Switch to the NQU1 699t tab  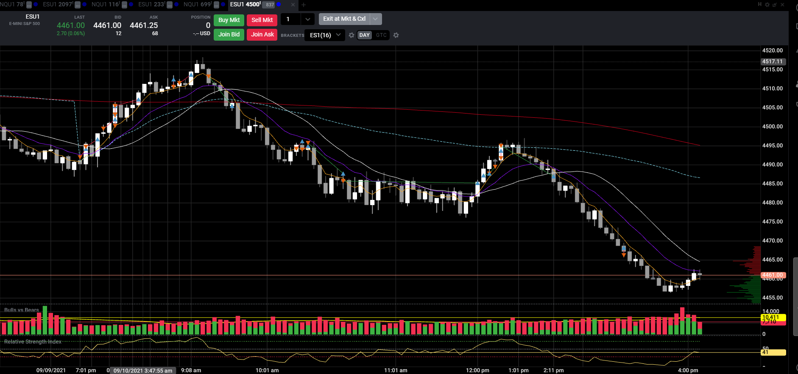pyautogui.click(x=198, y=5)
